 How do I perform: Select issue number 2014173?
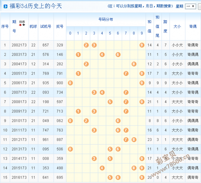[19, 158]
